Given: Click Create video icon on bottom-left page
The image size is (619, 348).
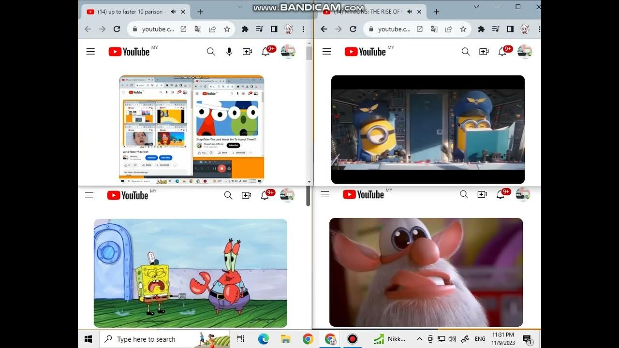Looking at the screenshot, I should [x=247, y=195].
